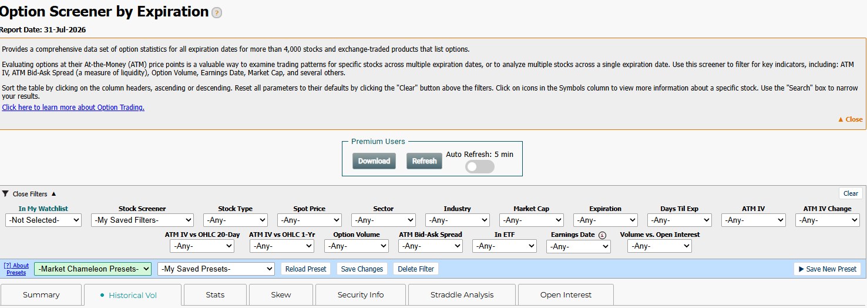Select the Historical Vol tab
Image resolution: width=867 pixels, height=308 pixels.
tap(133, 295)
